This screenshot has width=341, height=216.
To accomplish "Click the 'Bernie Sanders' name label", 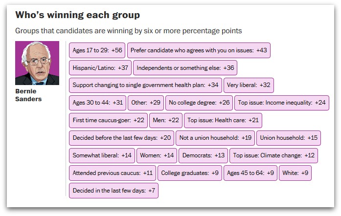I will 28,95.
